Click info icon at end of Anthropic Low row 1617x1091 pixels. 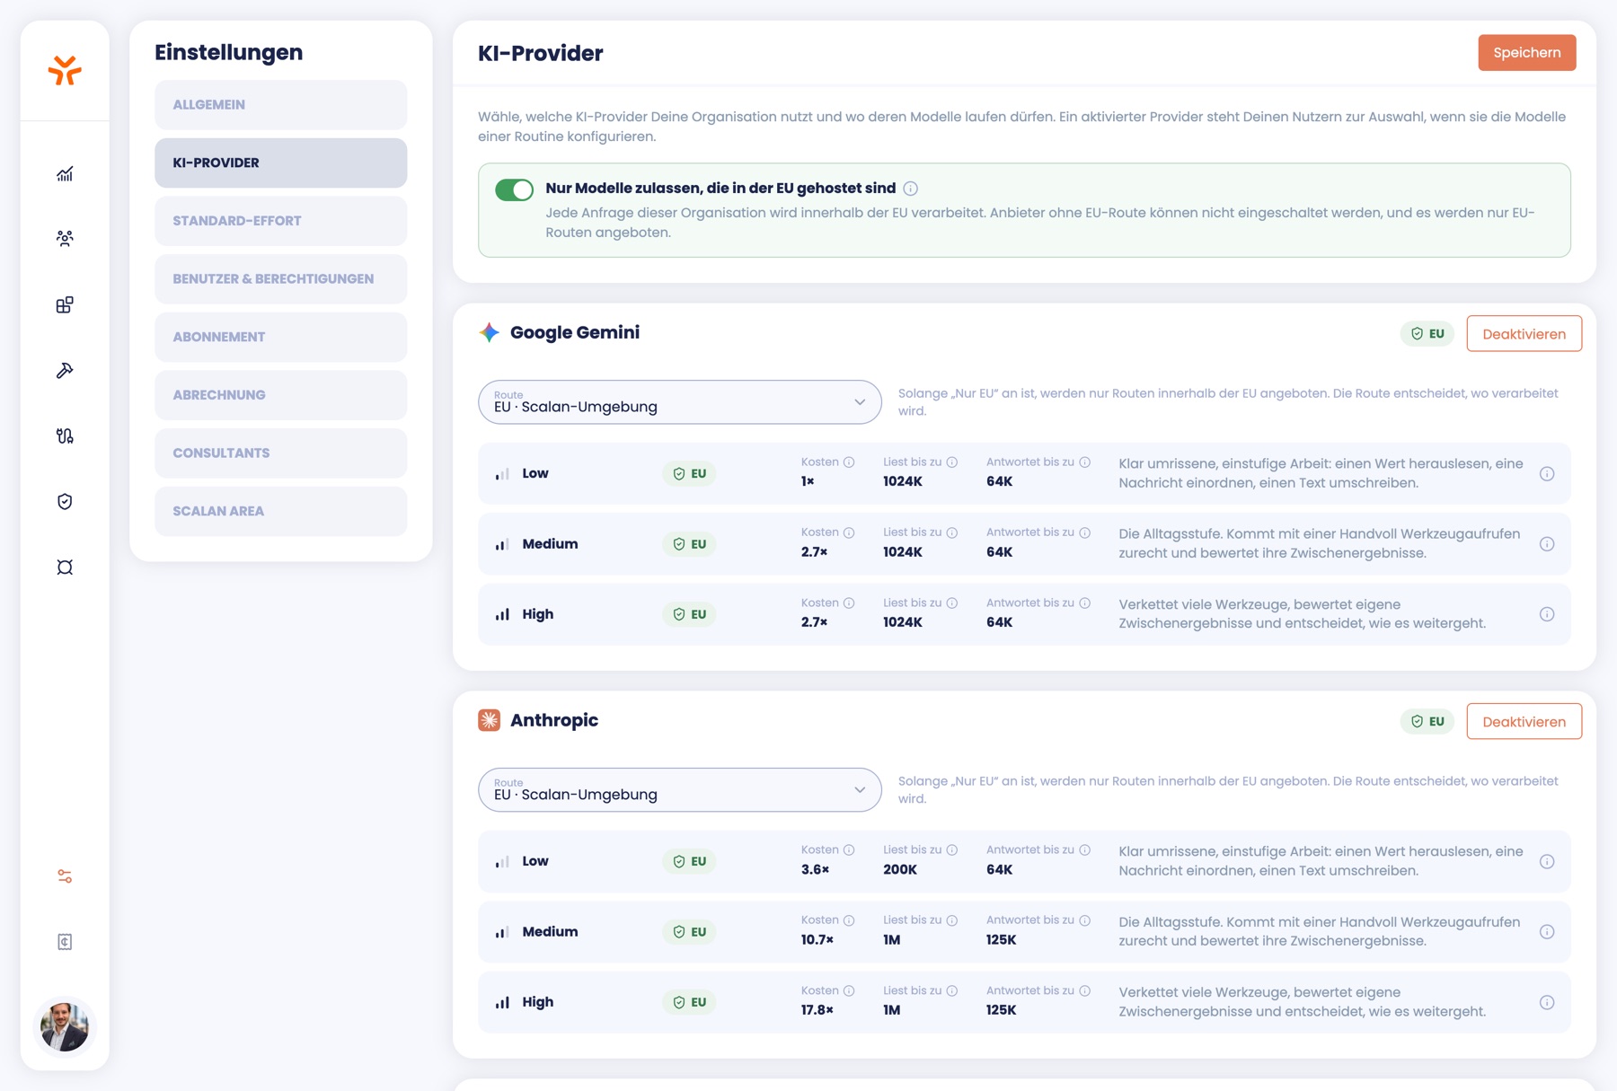[x=1547, y=861]
